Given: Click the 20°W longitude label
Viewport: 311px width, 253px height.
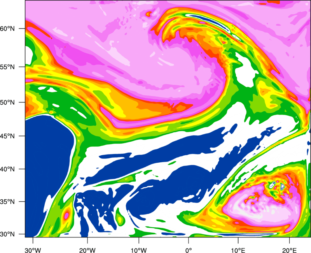Looking at the screenshot, I should (87, 250).
